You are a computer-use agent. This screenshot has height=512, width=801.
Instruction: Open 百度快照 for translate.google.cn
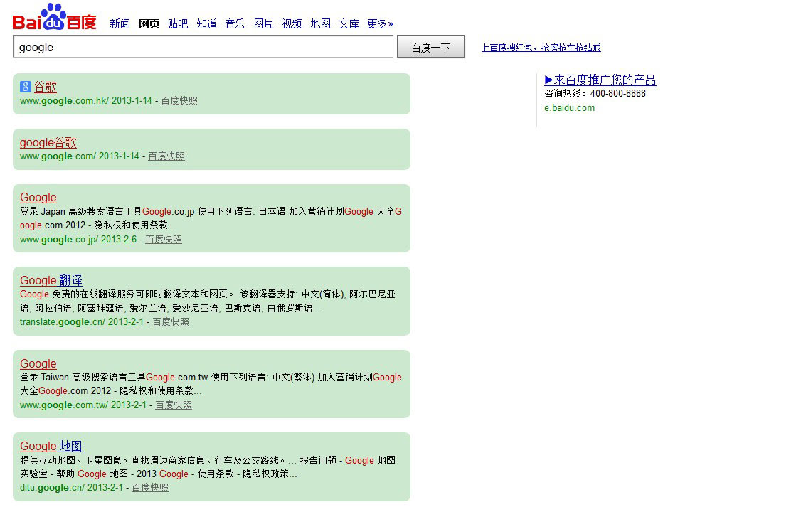click(x=171, y=322)
